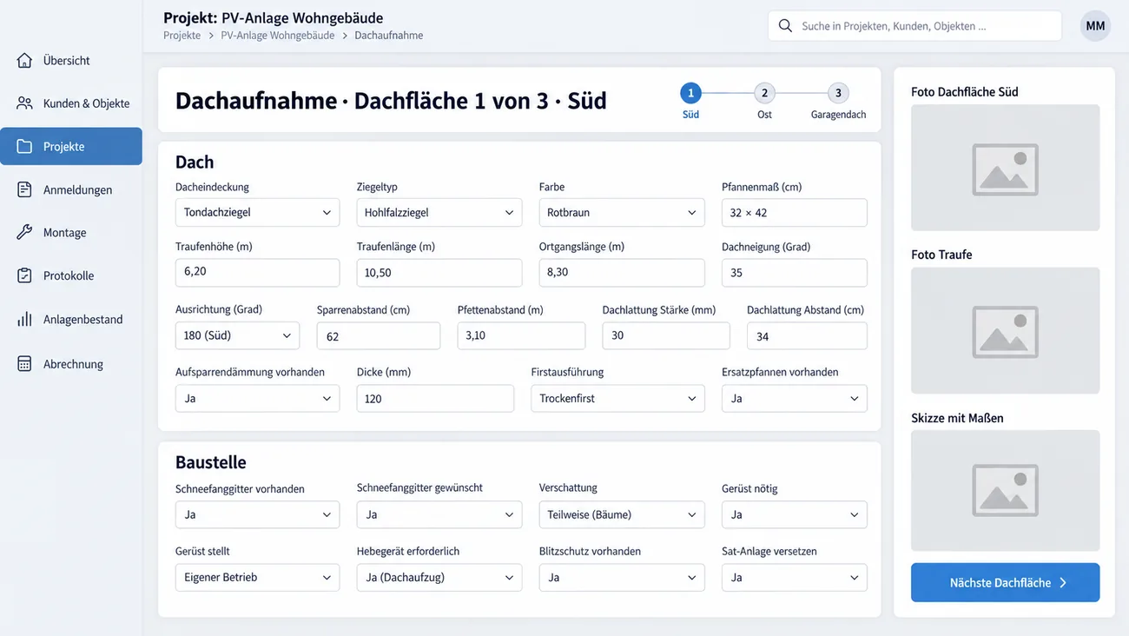Open the Ausrichtung (Grad) dropdown
The height and width of the screenshot is (636, 1129).
pyautogui.click(x=237, y=335)
